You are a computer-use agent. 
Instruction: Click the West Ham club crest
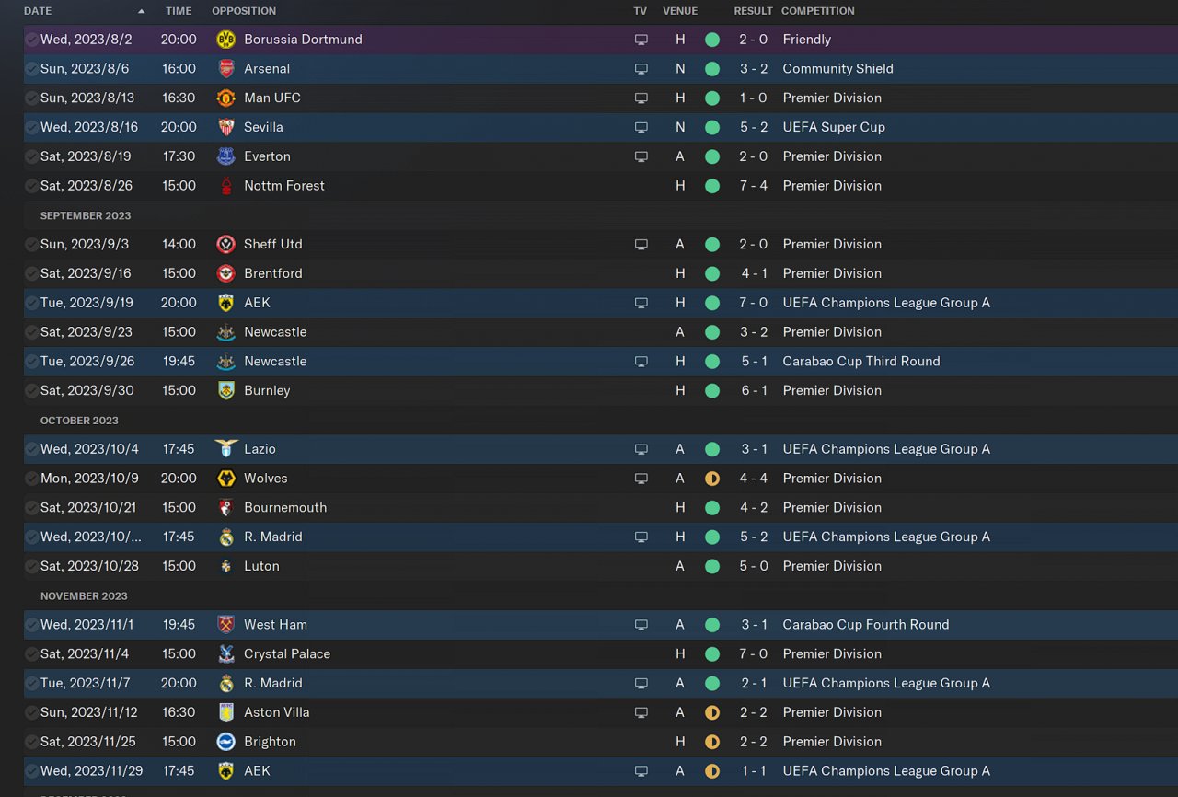[x=225, y=625]
